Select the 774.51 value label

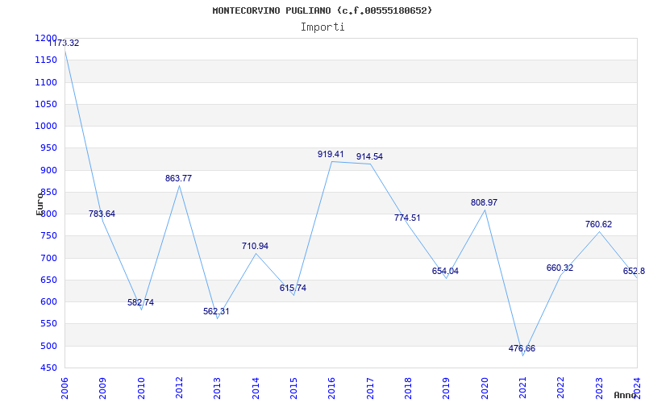pyautogui.click(x=407, y=218)
